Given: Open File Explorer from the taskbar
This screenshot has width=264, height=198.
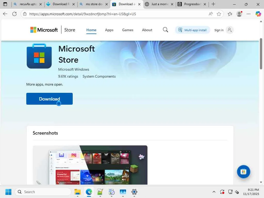Looking at the screenshot, I should click(78, 192).
